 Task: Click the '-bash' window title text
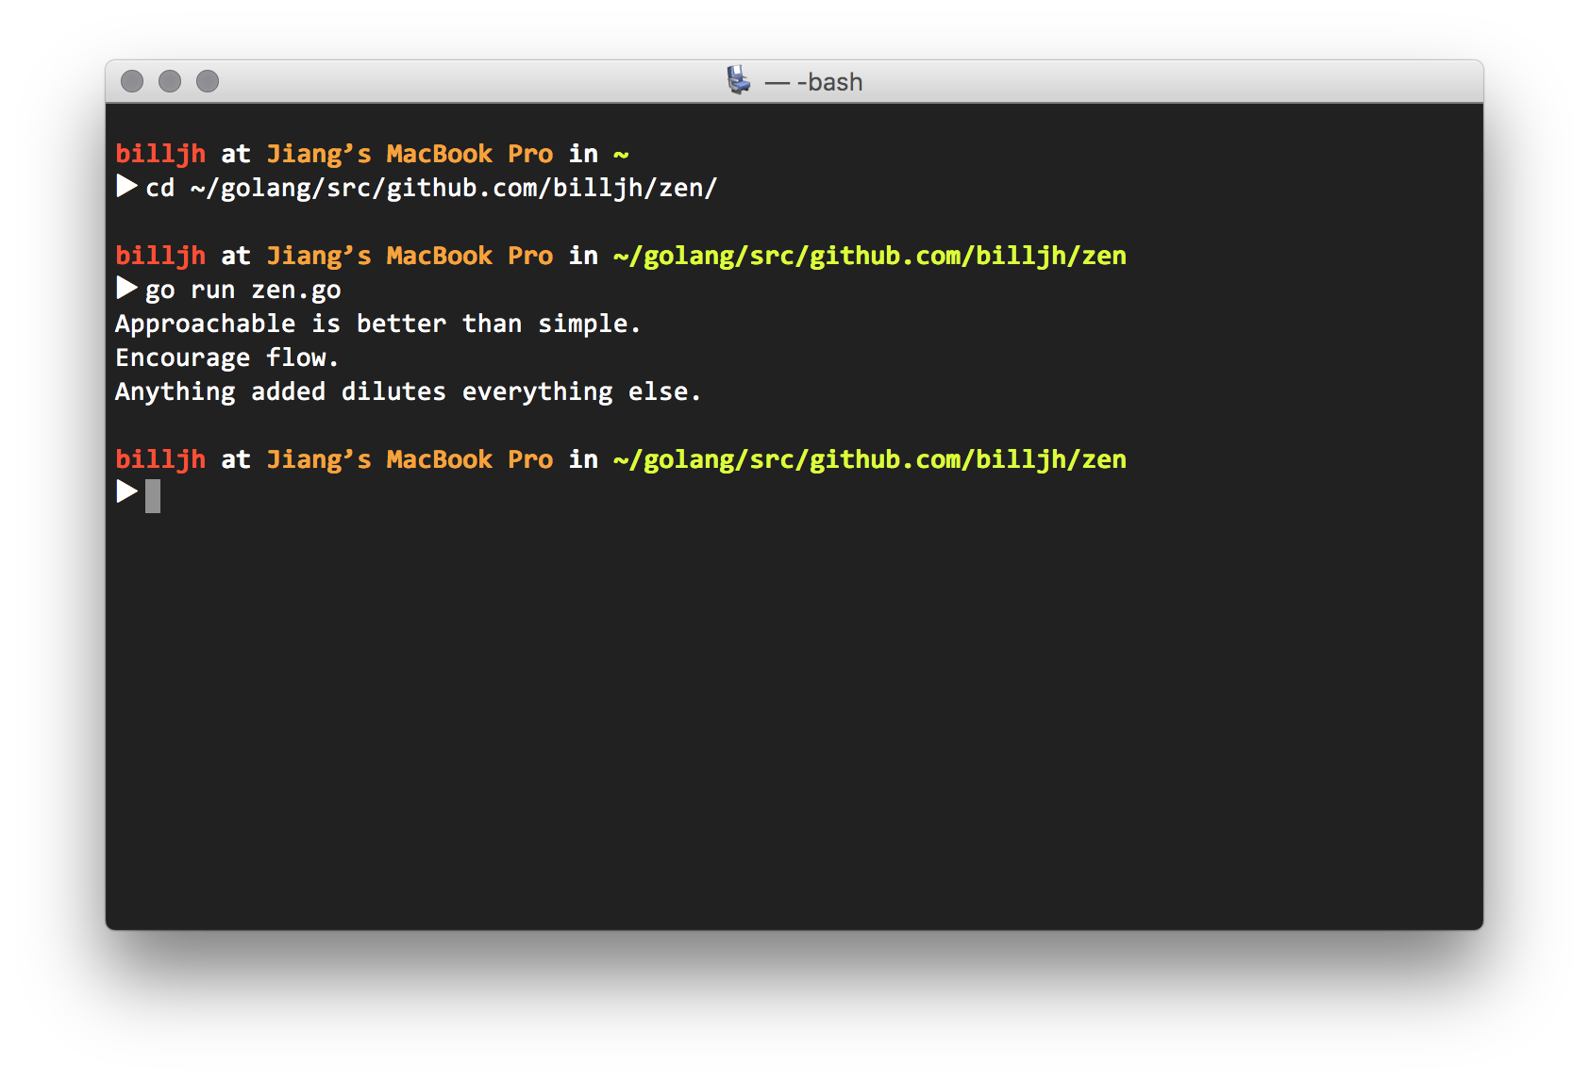pyautogui.click(x=813, y=82)
